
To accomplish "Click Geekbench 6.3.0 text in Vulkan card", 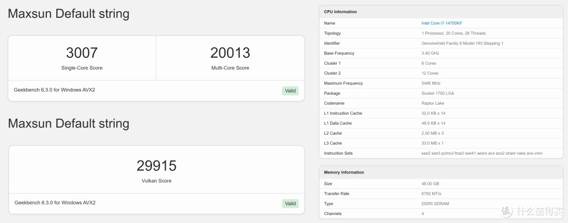I will coord(55,202).
